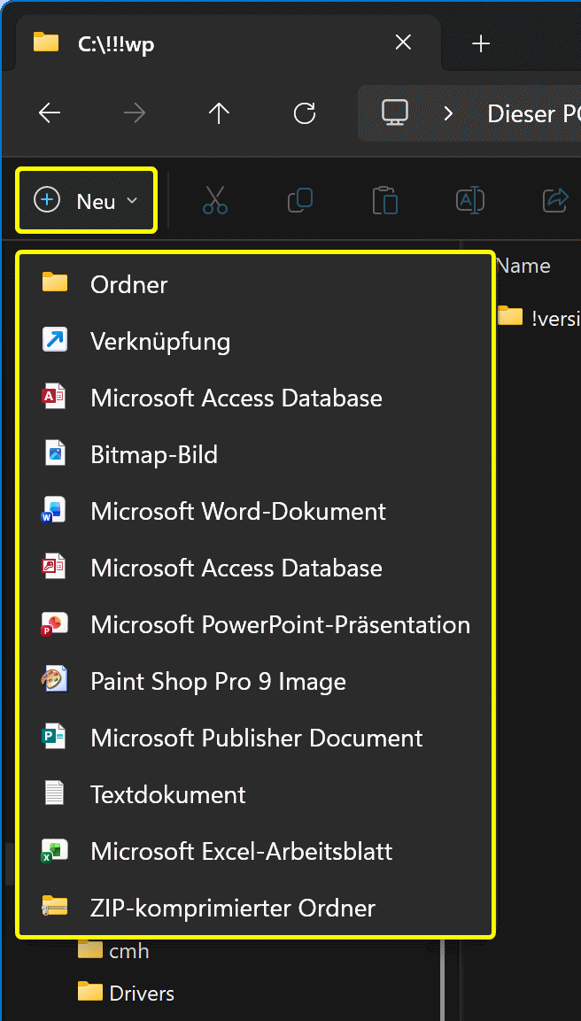
Task: Click the Share icon in toolbar
Action: 555,201
